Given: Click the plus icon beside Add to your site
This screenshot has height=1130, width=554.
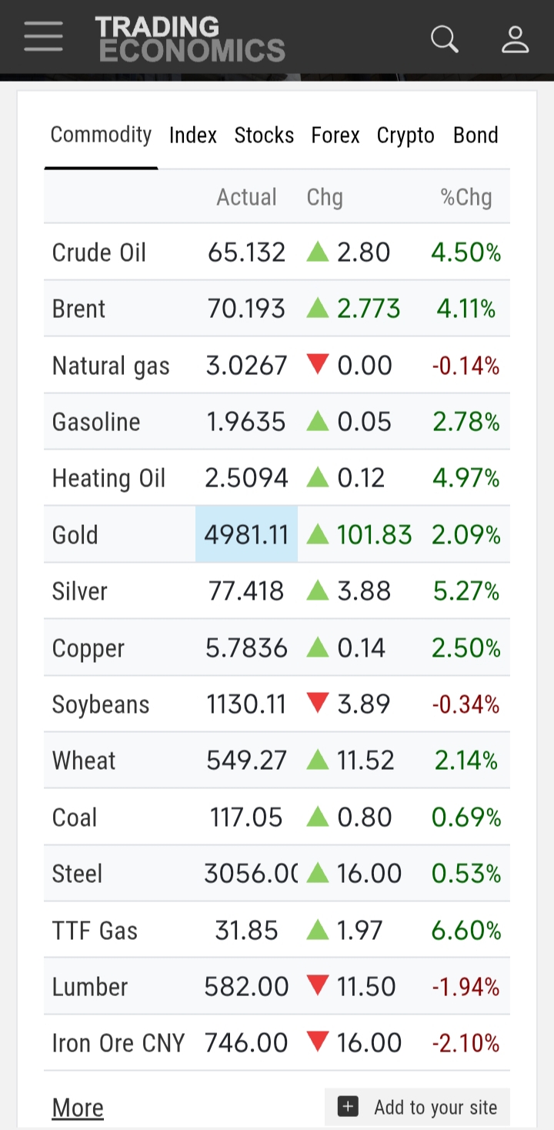Looking at the screenshot, I should 349,1107.
